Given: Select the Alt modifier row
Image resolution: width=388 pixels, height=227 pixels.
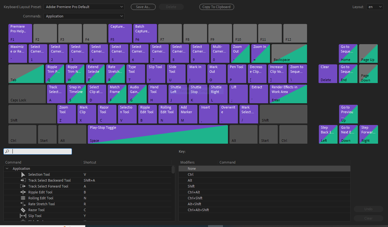Looking at the screenshot, I should 264,180.
